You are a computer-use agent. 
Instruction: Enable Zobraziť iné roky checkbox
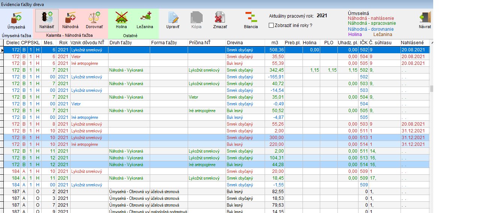tap(271, 25)
